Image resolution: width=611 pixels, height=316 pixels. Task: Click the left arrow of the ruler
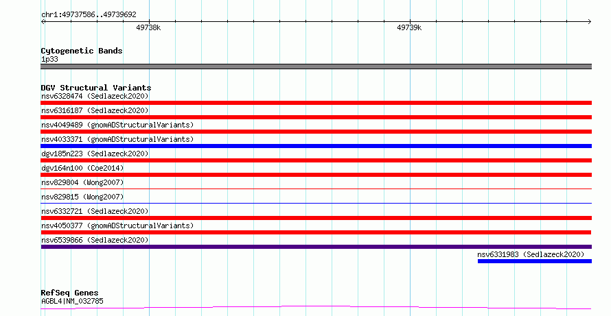[x=43, y=21]
